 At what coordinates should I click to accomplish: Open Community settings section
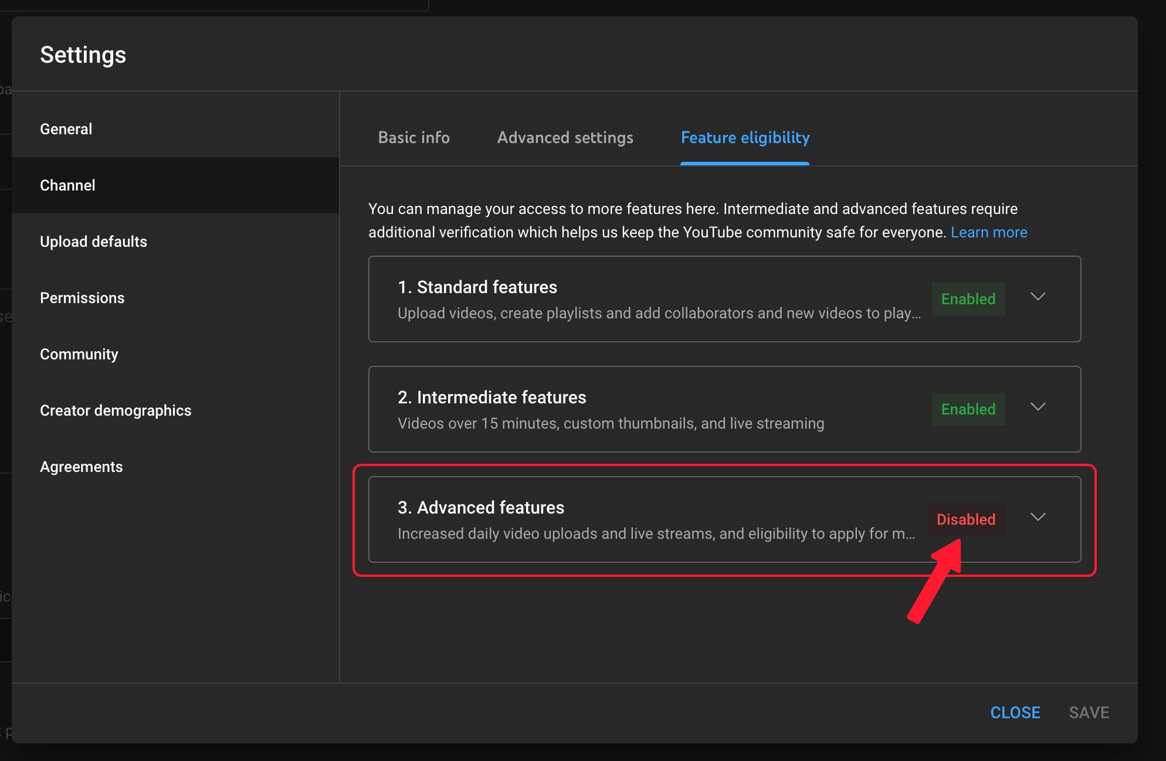pos(79,354)
